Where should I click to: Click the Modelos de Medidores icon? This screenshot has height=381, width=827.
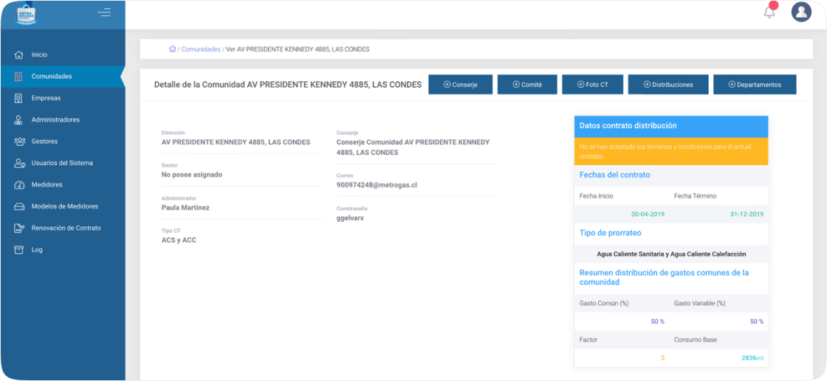pos(19,207)
